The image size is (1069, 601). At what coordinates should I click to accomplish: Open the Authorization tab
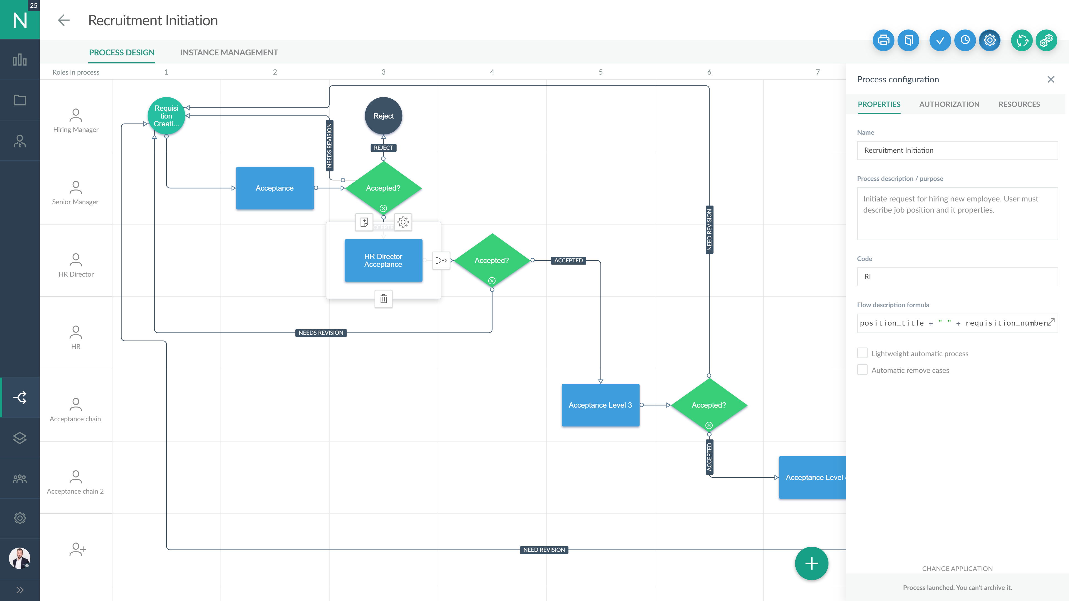(x=949, y=104)
